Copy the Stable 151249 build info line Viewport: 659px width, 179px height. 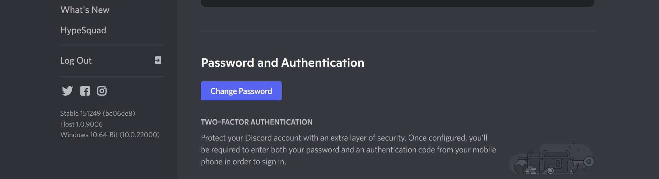pos(98,113)
